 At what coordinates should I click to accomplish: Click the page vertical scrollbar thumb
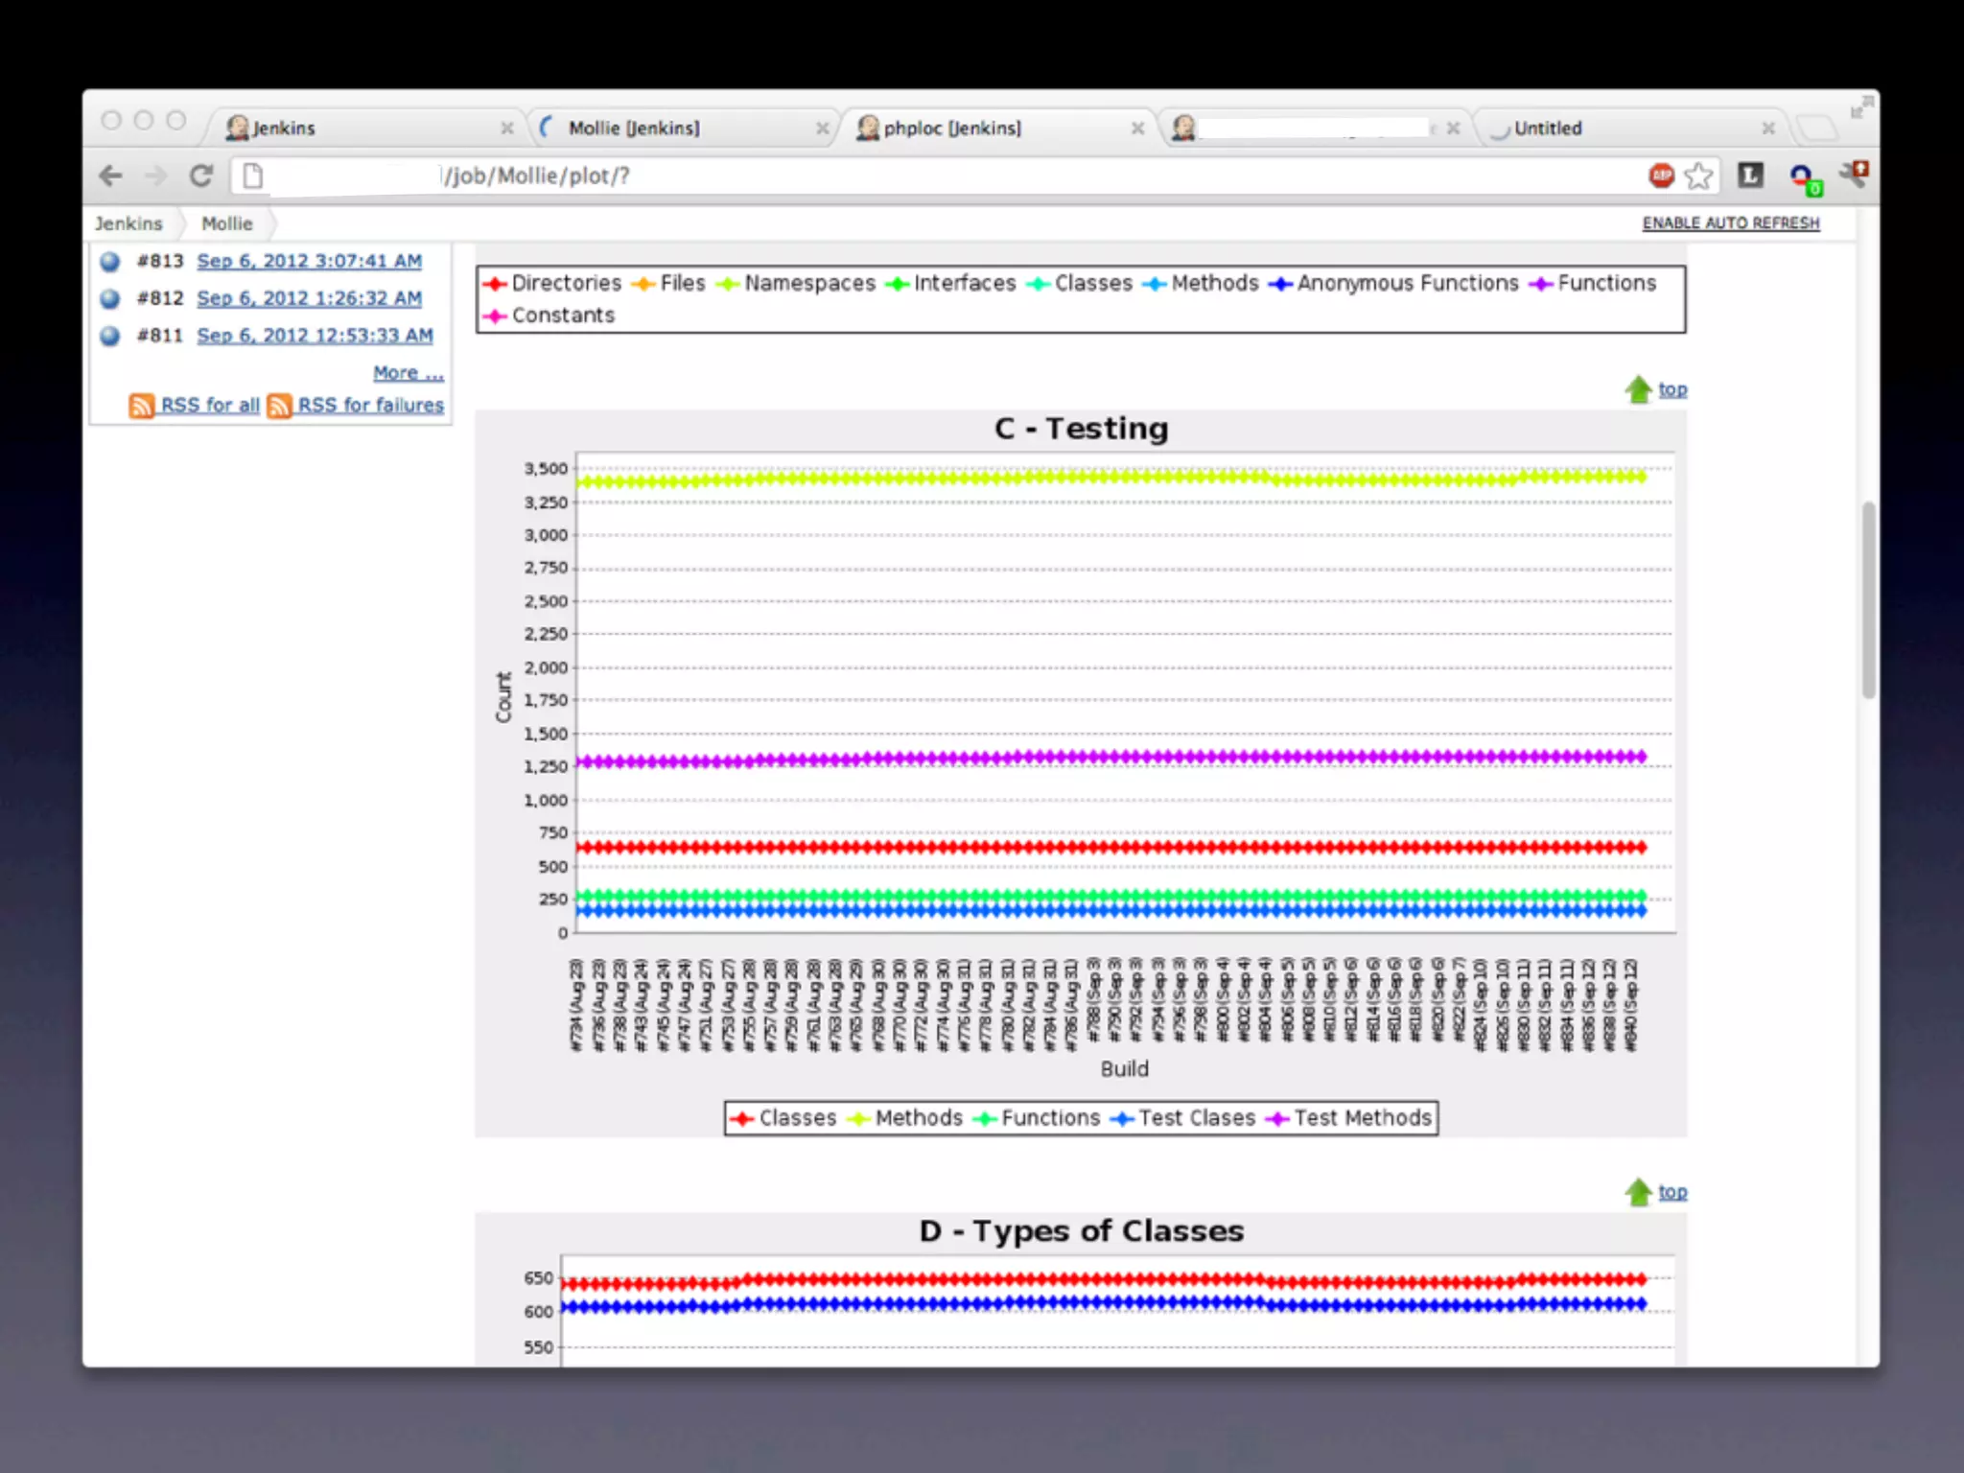coord(1868,599)
